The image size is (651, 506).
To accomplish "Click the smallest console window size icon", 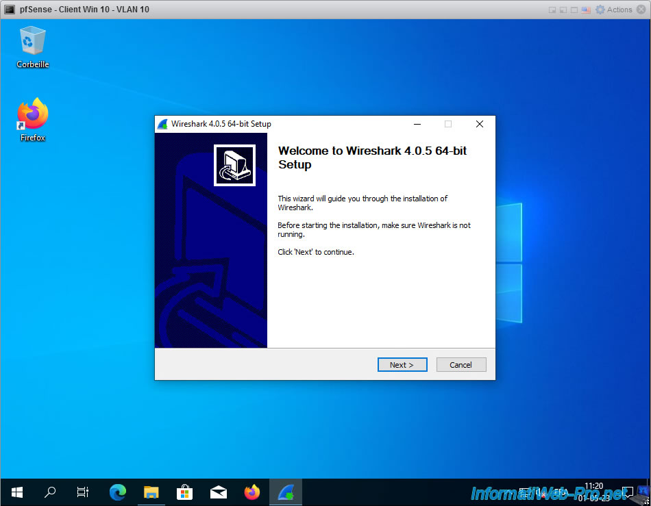I will point(552,10).
